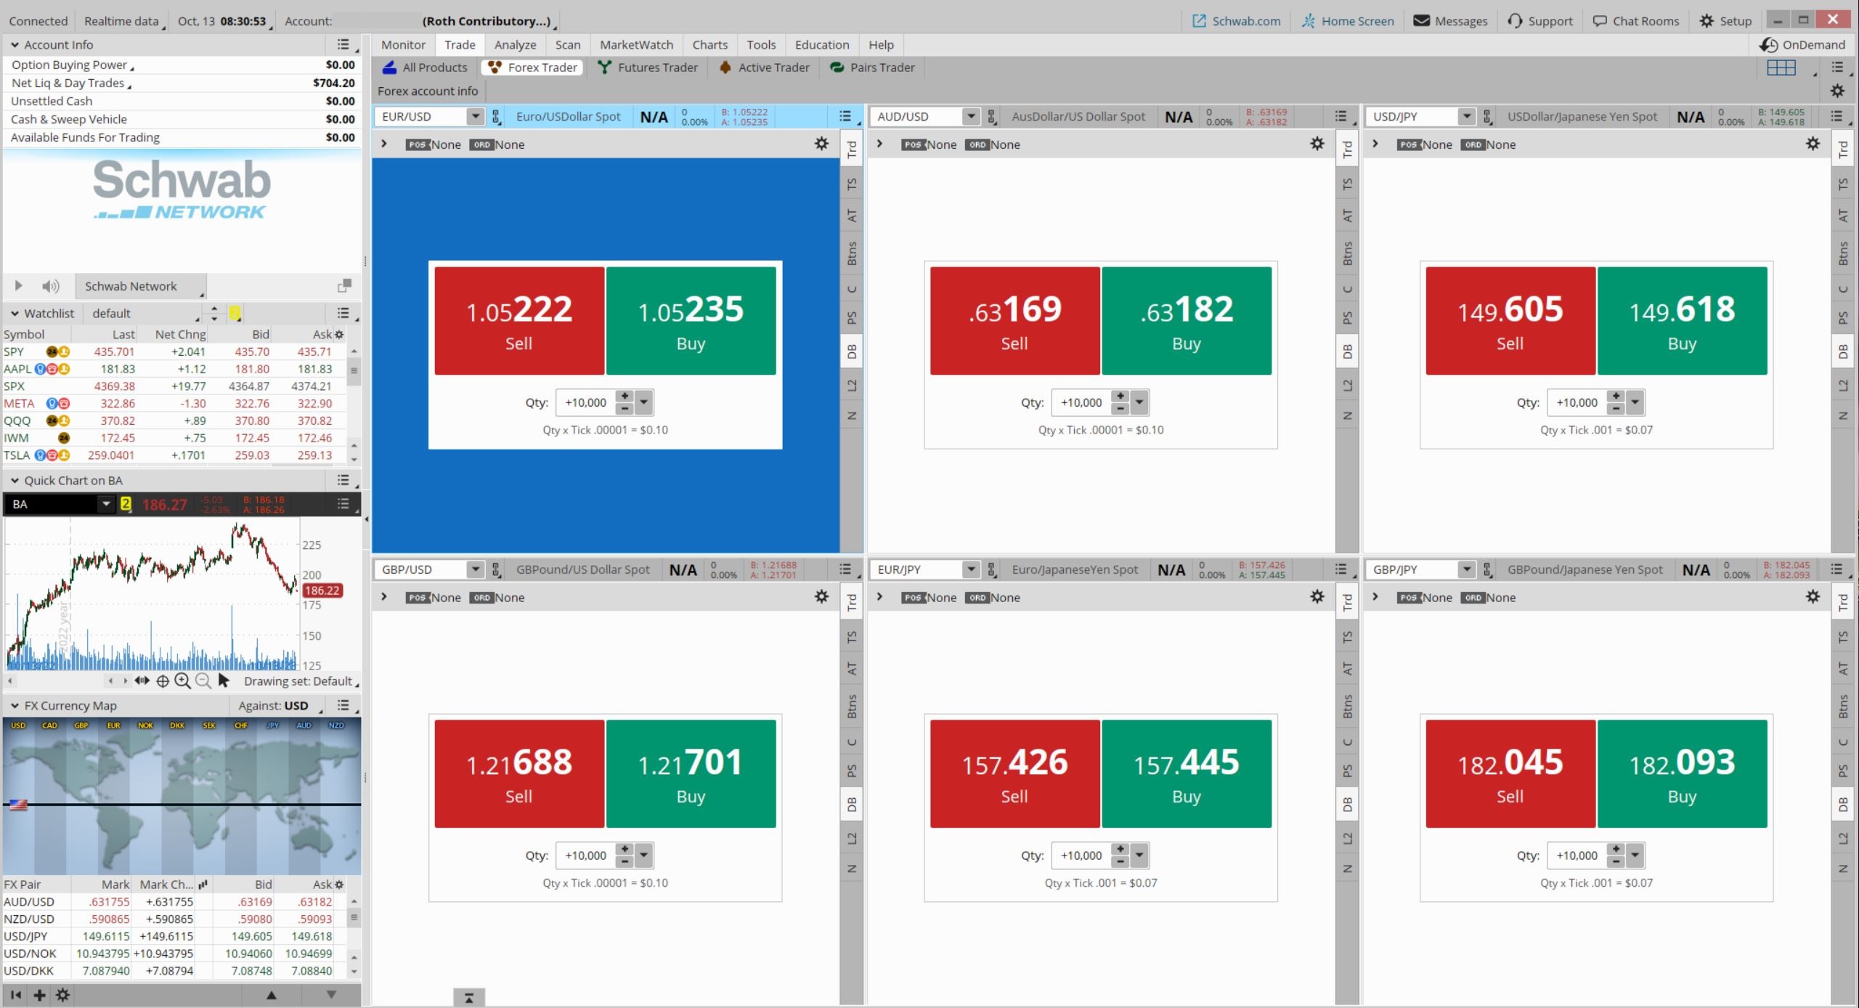
Task: Add gadget with plus icon
Action: point(39,995)
